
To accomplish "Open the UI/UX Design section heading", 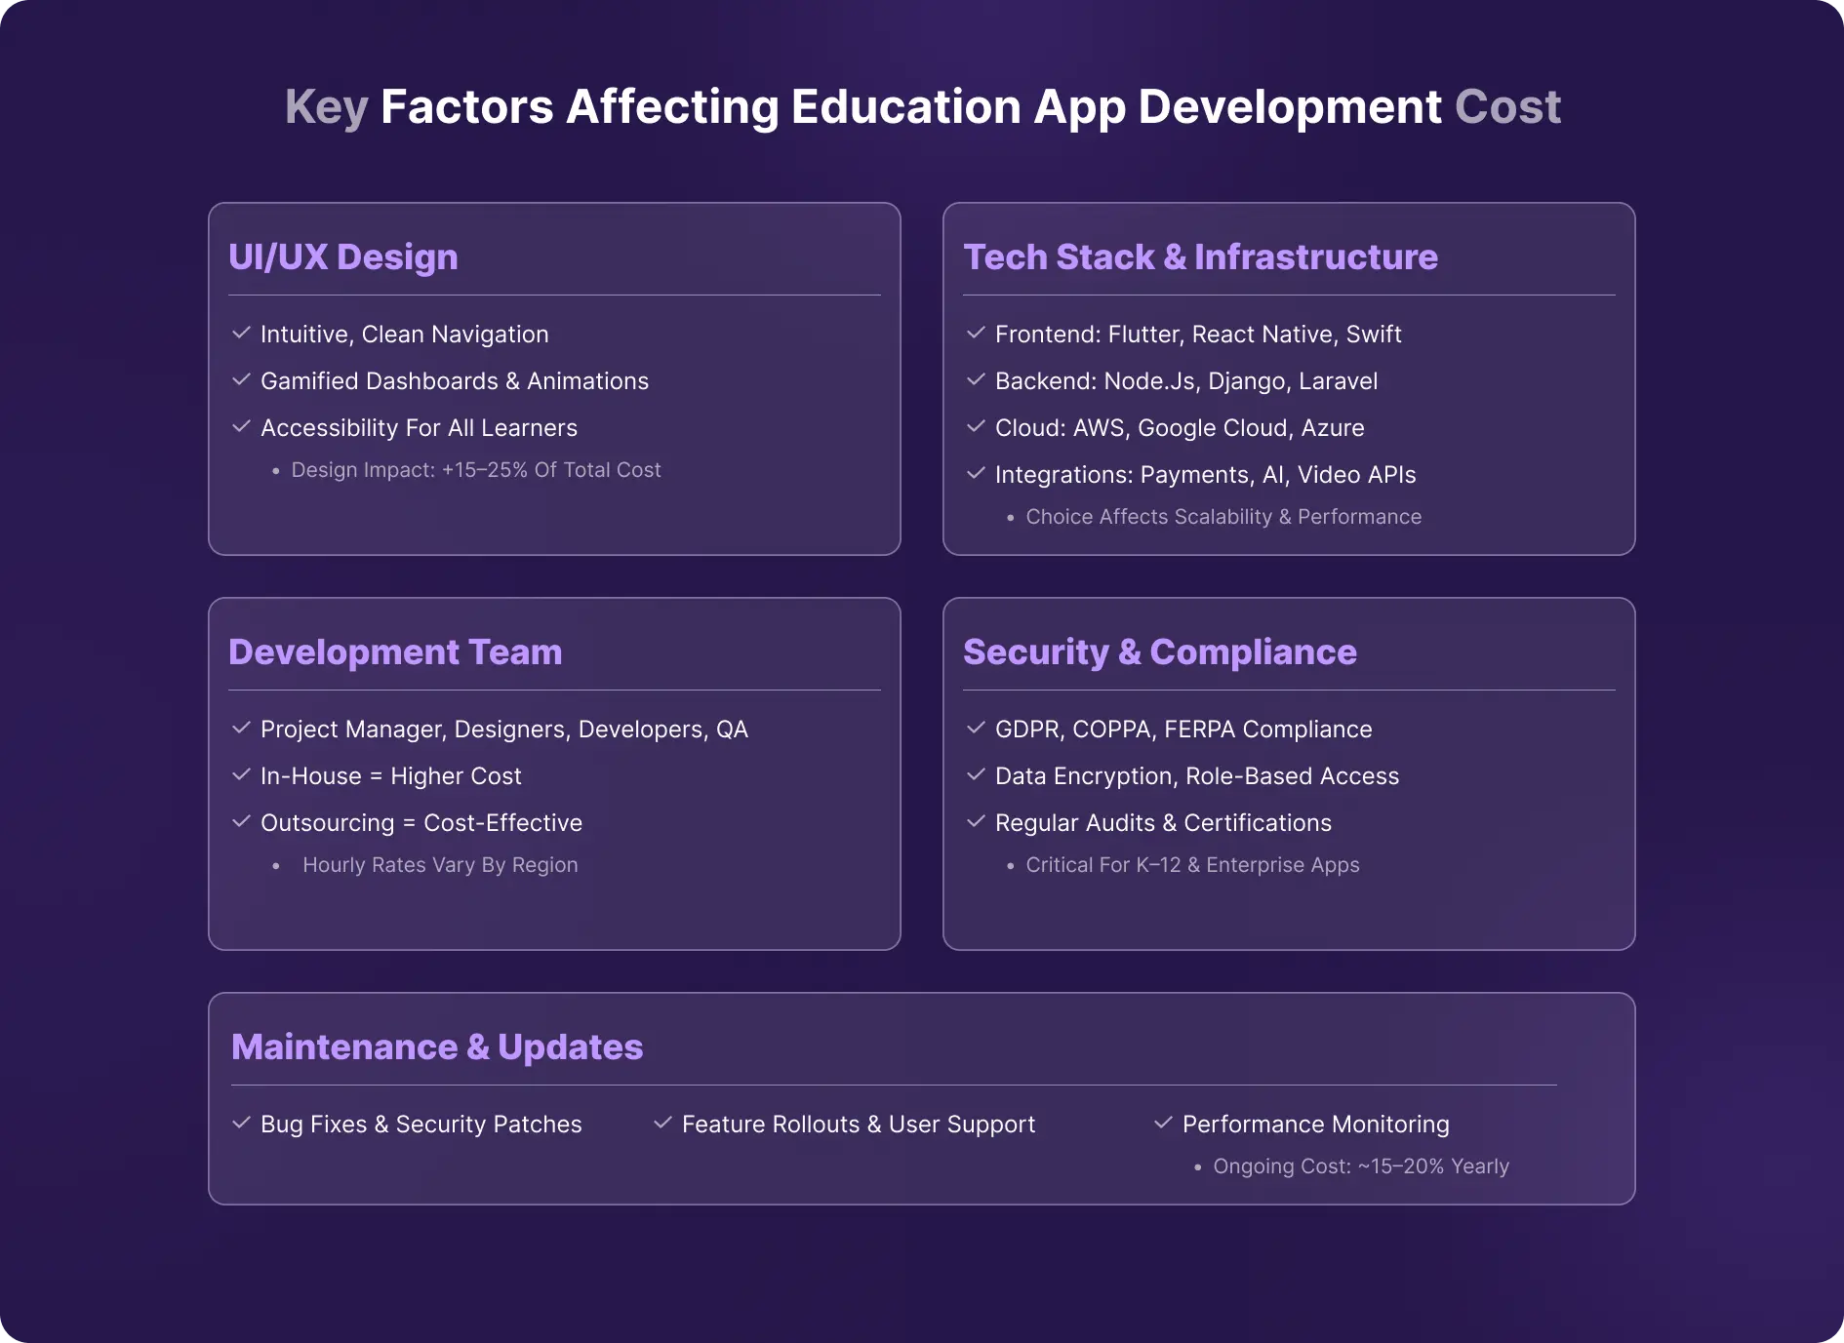I will coord(343,257).
